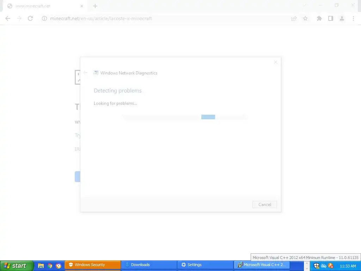
Task: Switch to Windows Security taskbar button
Action: (93, 265)
